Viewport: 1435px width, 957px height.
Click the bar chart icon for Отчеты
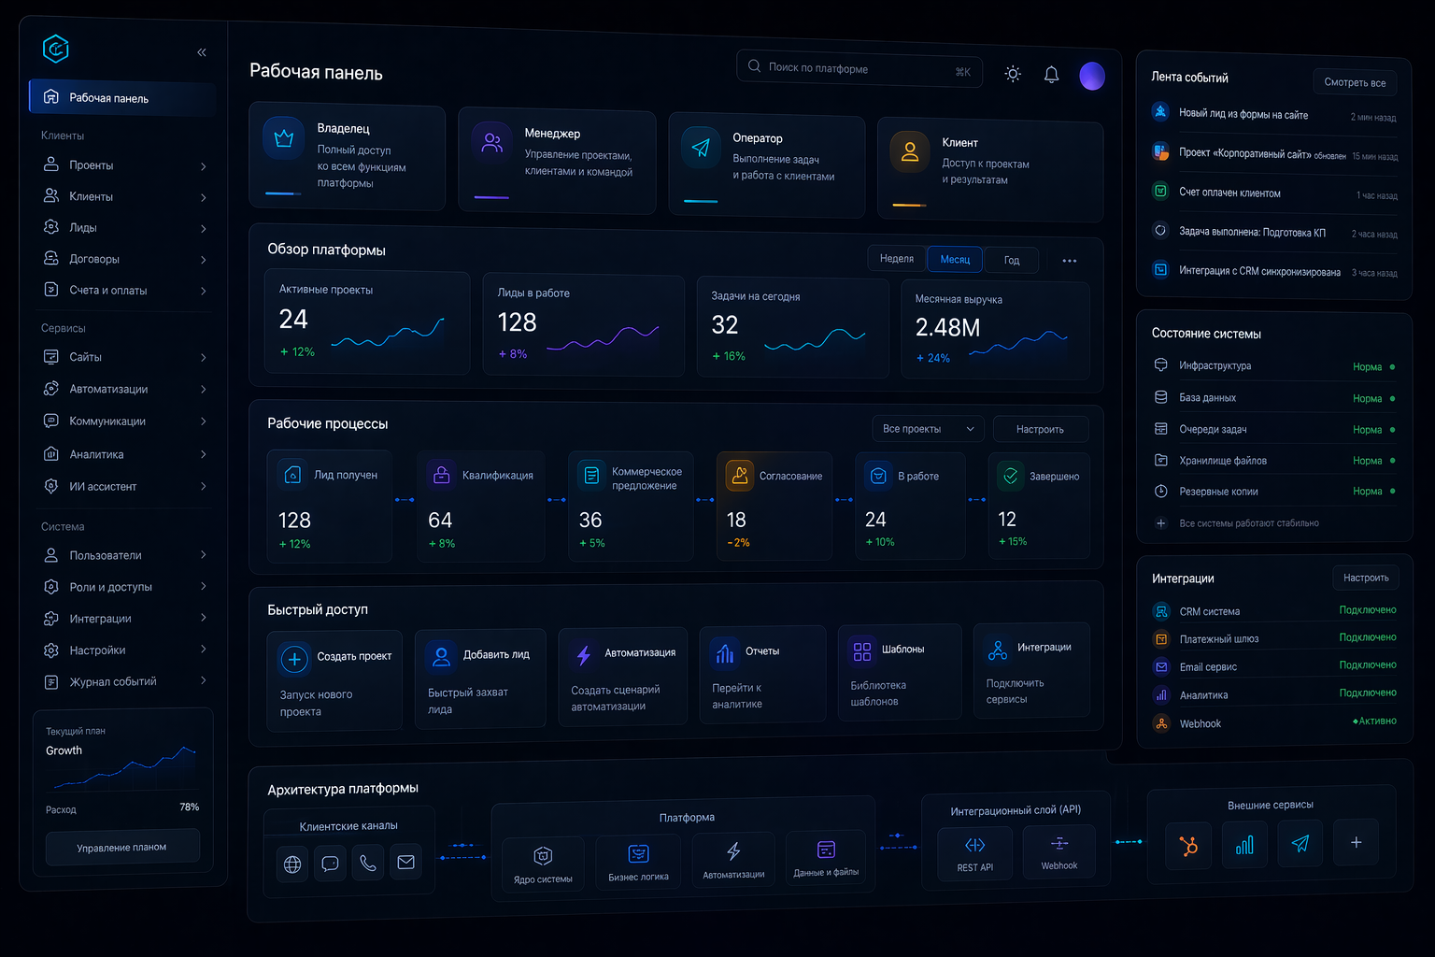coord(725,652)
